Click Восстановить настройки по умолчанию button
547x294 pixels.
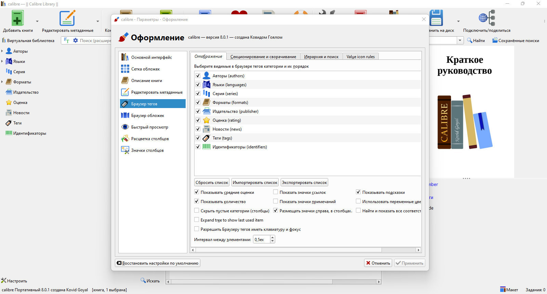pos(158,263)
